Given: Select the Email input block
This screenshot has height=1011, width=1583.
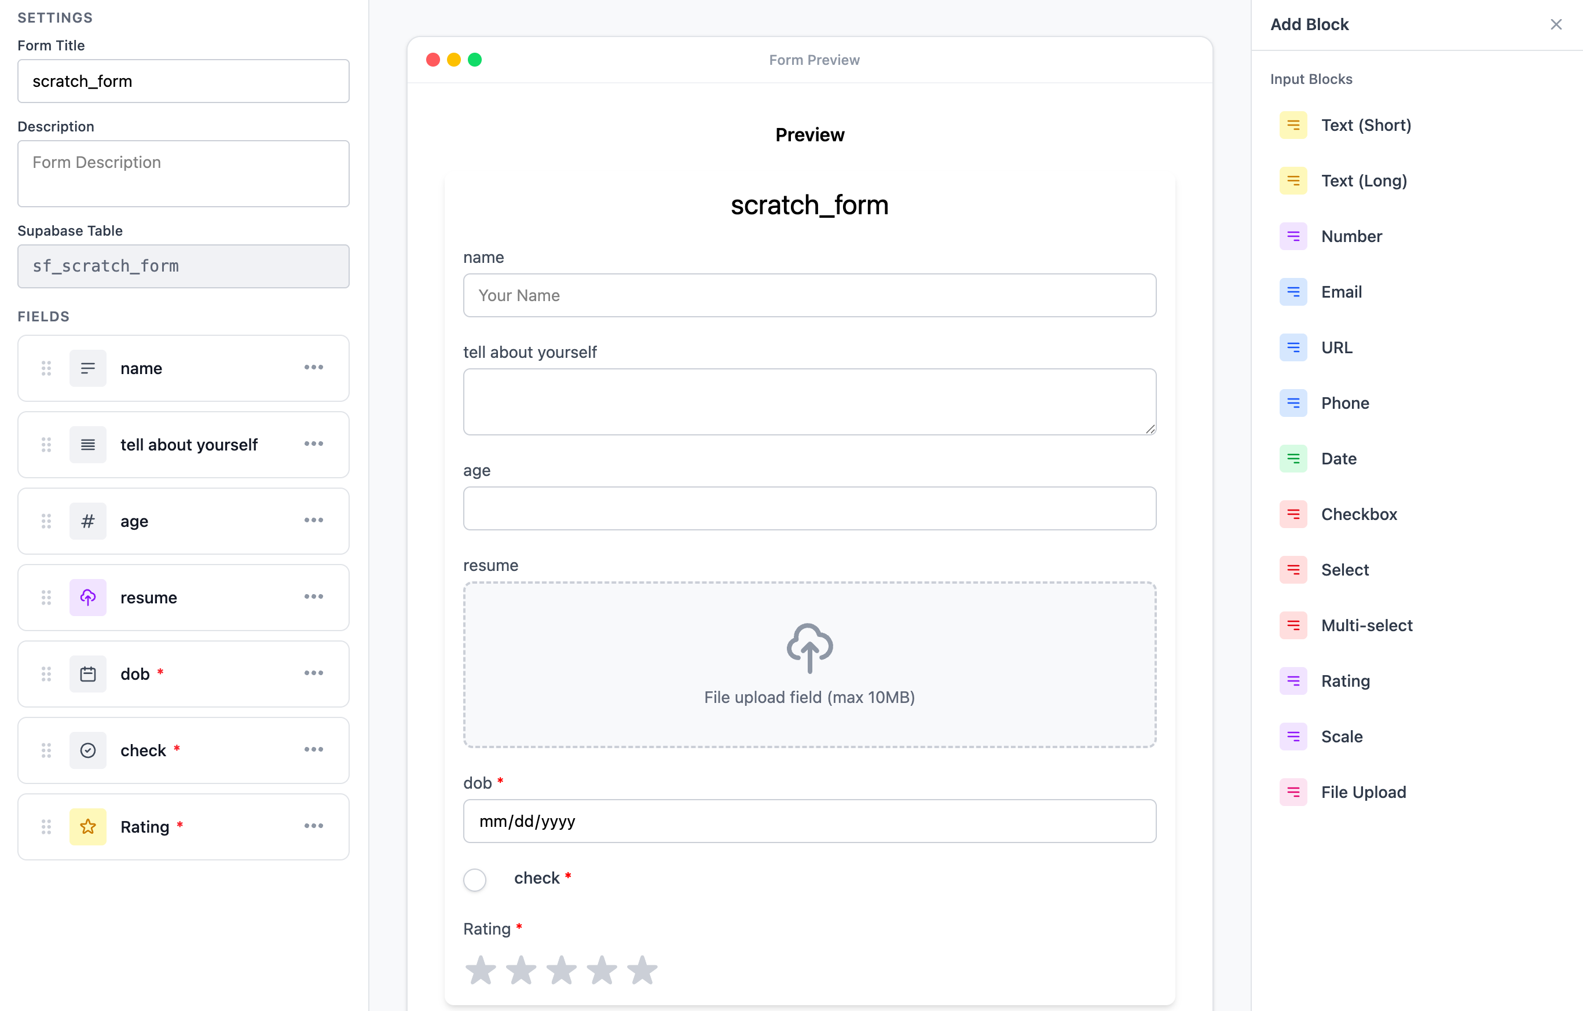Looking at the screenshot, I should [1341, 292].
